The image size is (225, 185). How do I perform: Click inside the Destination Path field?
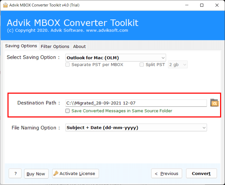click(136, 103)
